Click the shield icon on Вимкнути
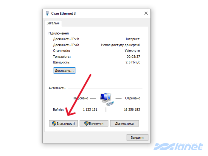 pyautogui.click(x=86, y=123)
